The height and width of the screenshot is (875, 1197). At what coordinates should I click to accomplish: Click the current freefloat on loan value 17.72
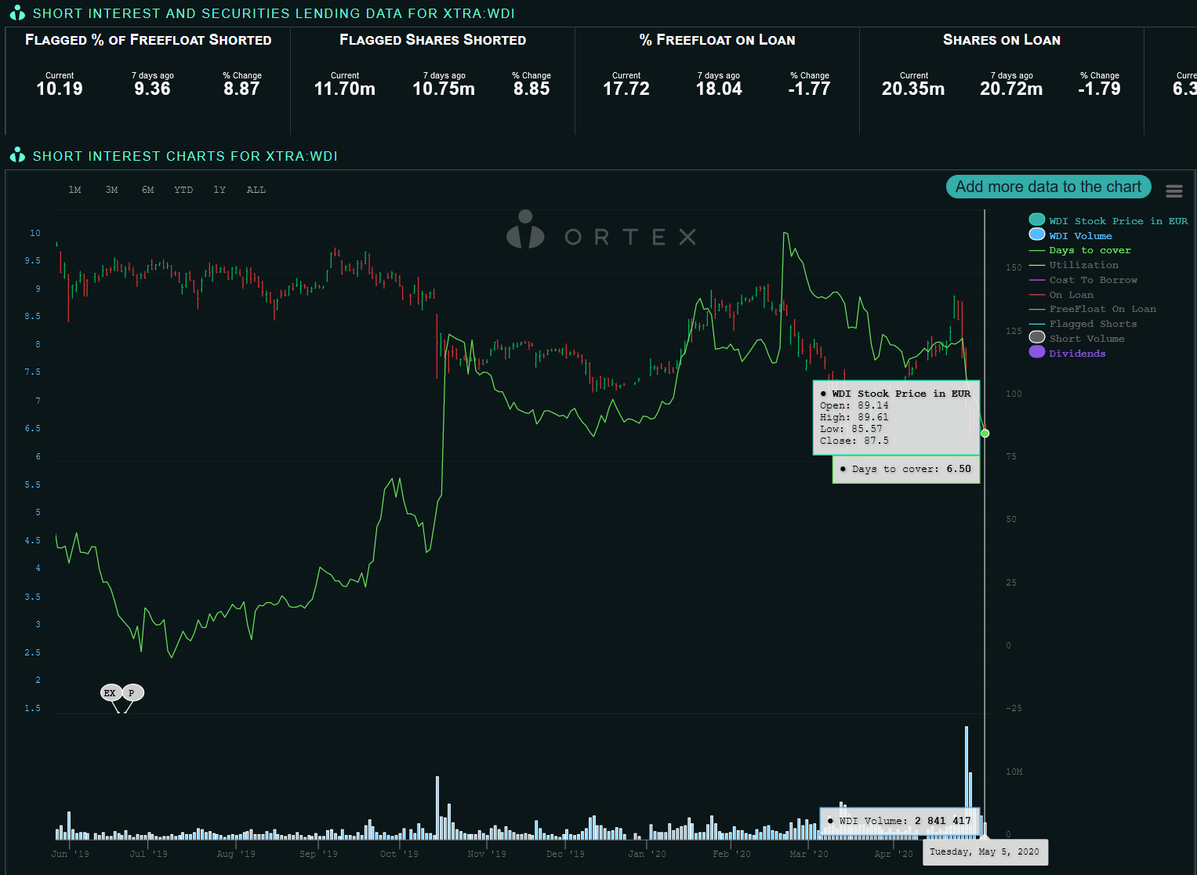626,89
